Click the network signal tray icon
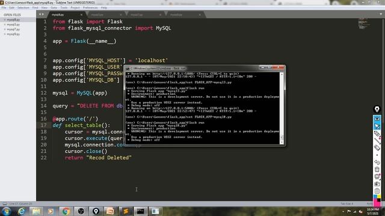Screen dimensions: 385x216 tap(355, 211)
